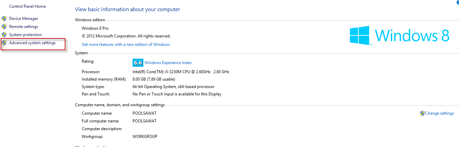The image size is (459, 147).
Task: Click Get more features with new edition link
Action: click(126, 45)
